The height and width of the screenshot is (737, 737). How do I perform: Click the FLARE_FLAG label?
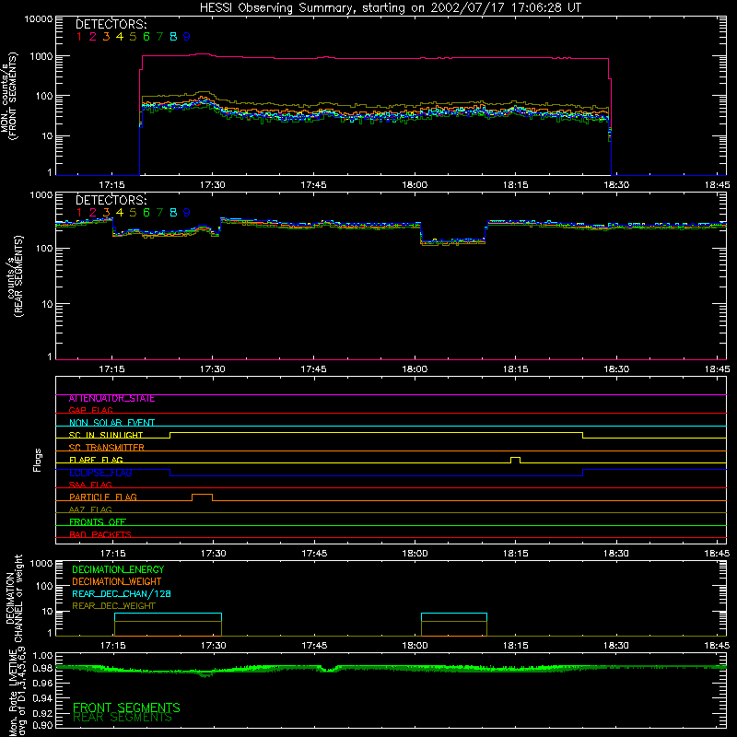click(x=96, y=460)
